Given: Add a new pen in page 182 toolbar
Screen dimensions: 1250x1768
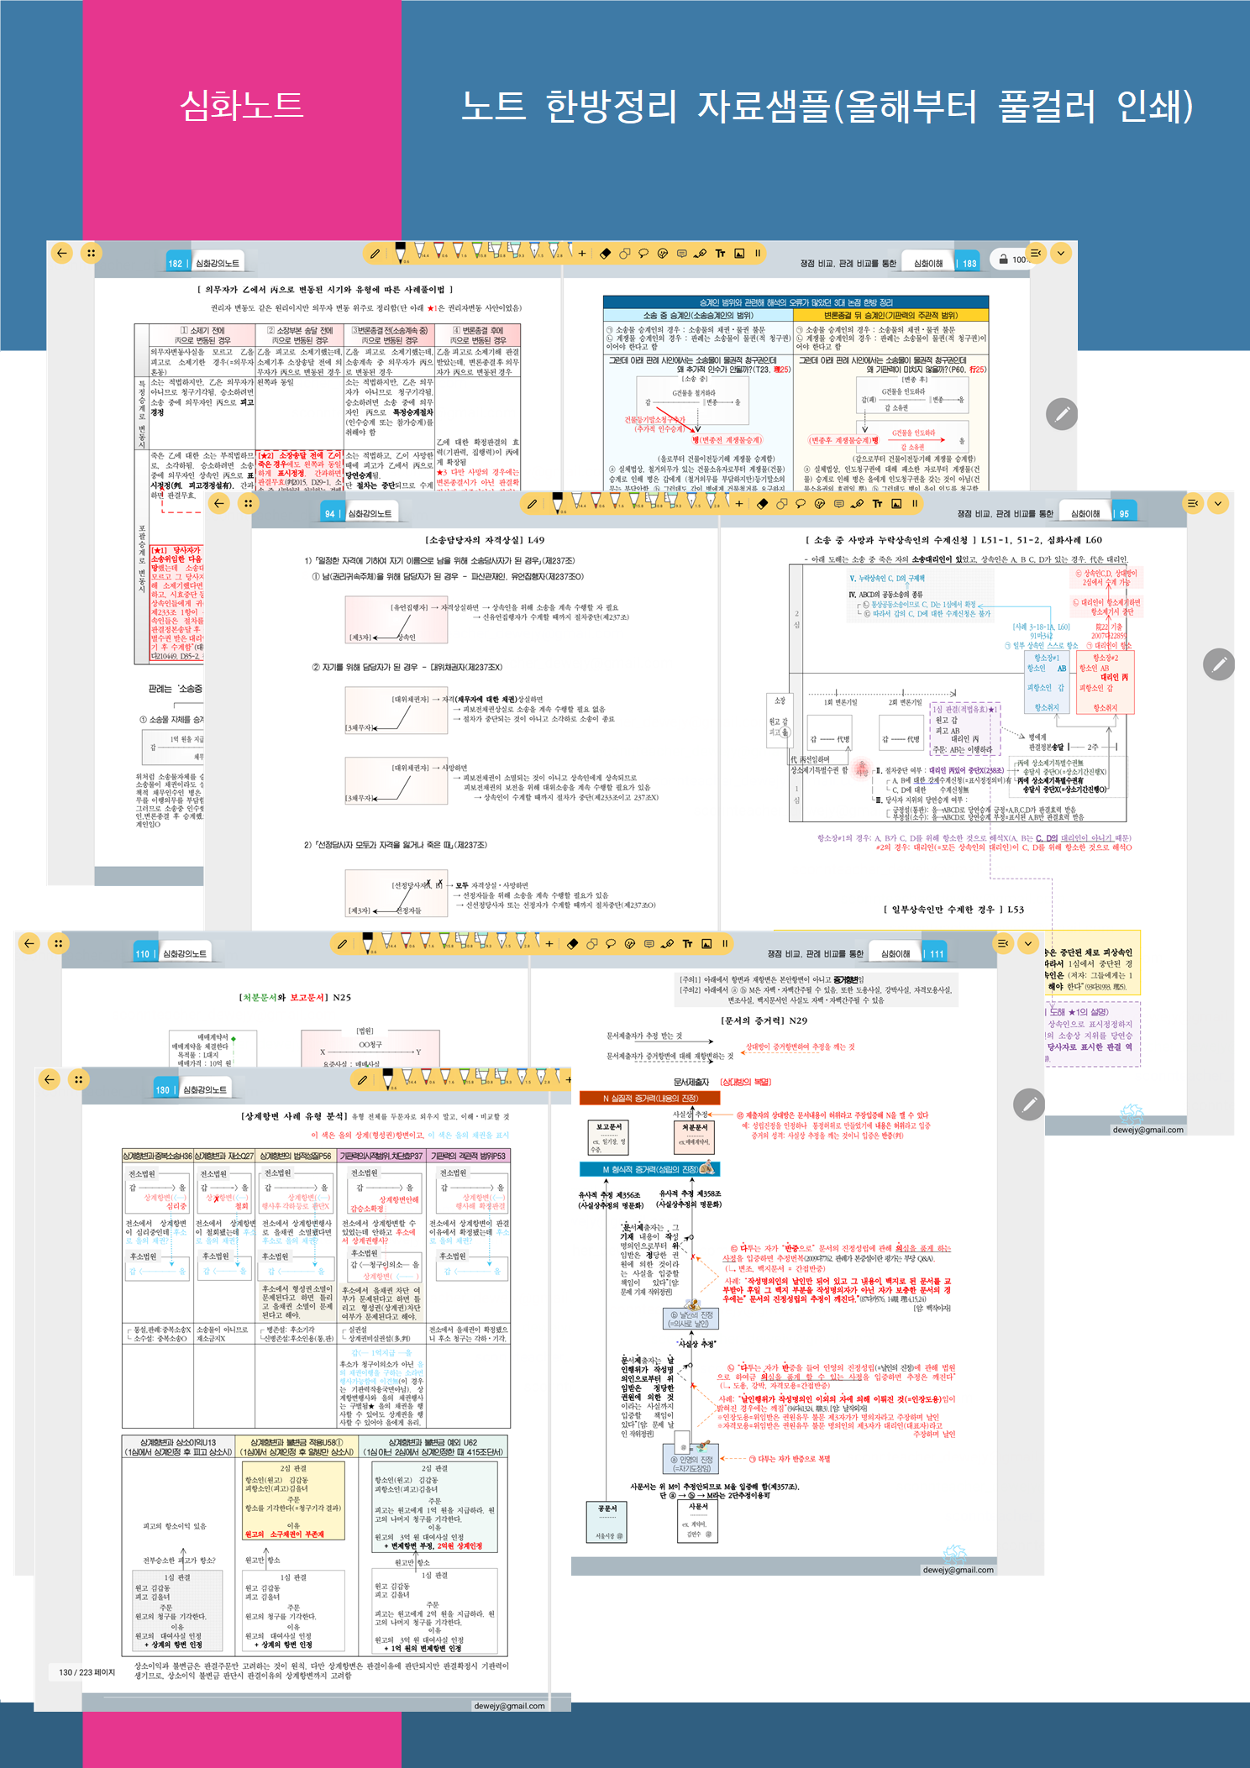Looking at the screenshot, I should tap(581, 253).
